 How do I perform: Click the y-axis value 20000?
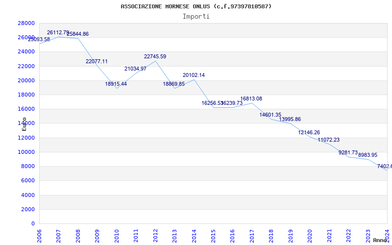tap(26, 80)
